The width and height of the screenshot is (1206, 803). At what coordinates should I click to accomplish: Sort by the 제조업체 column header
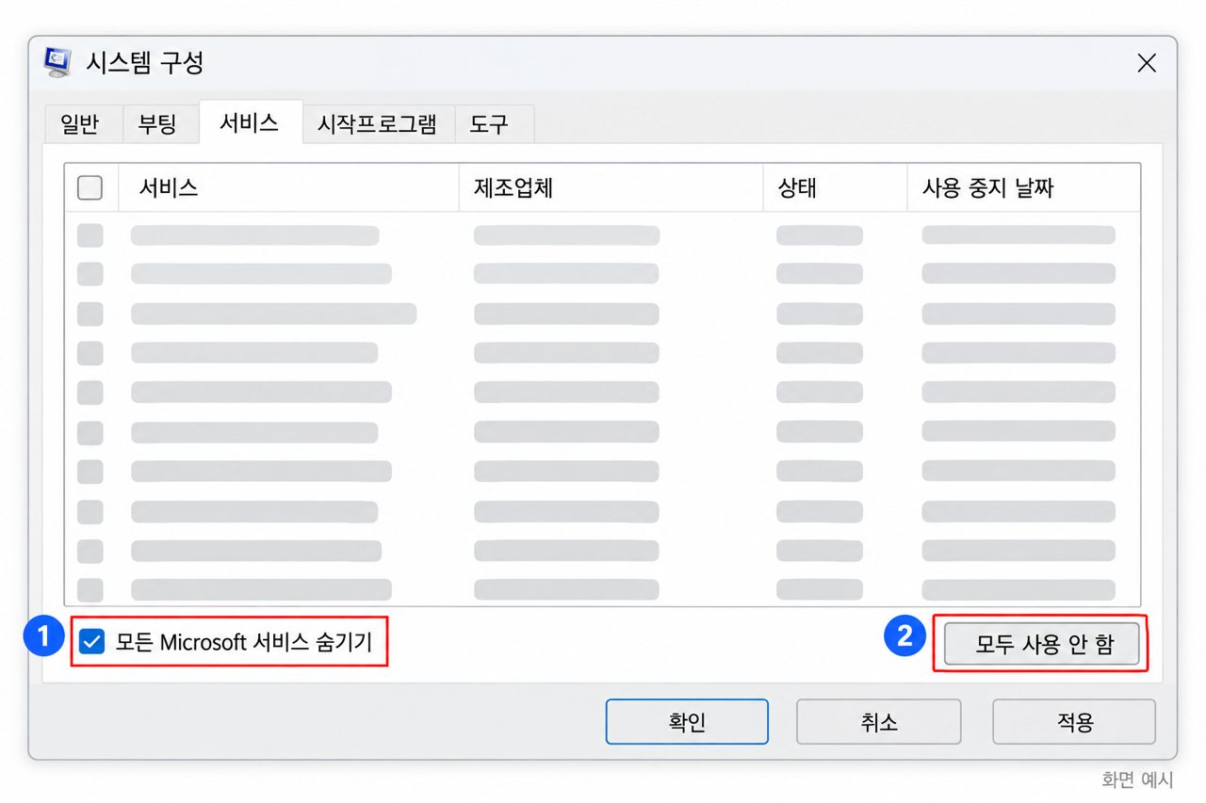coord(611,188)
